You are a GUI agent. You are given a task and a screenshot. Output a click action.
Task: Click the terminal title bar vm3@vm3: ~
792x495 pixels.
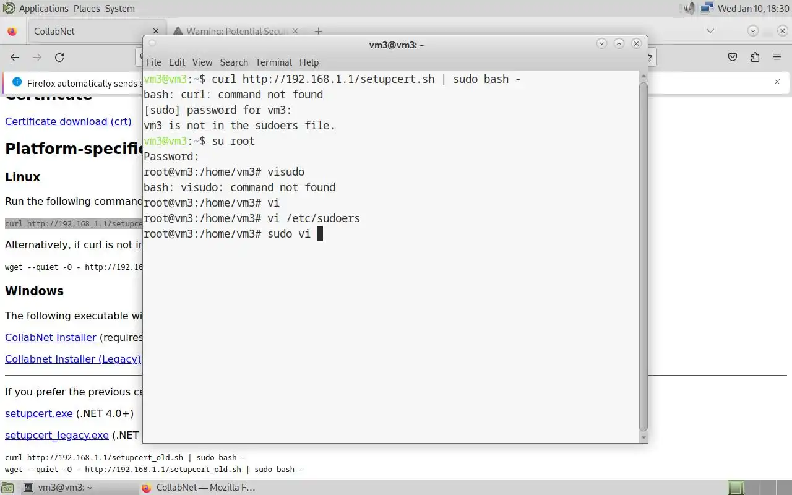pos(395,45)
